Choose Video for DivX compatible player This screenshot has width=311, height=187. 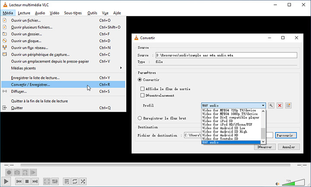[231, 117]
